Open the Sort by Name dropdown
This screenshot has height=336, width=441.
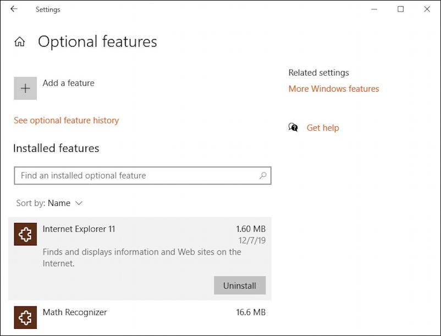pos(49,203)
